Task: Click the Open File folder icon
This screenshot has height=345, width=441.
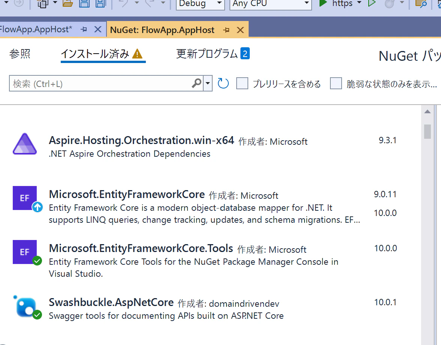Action: click(x=68, y=3)
